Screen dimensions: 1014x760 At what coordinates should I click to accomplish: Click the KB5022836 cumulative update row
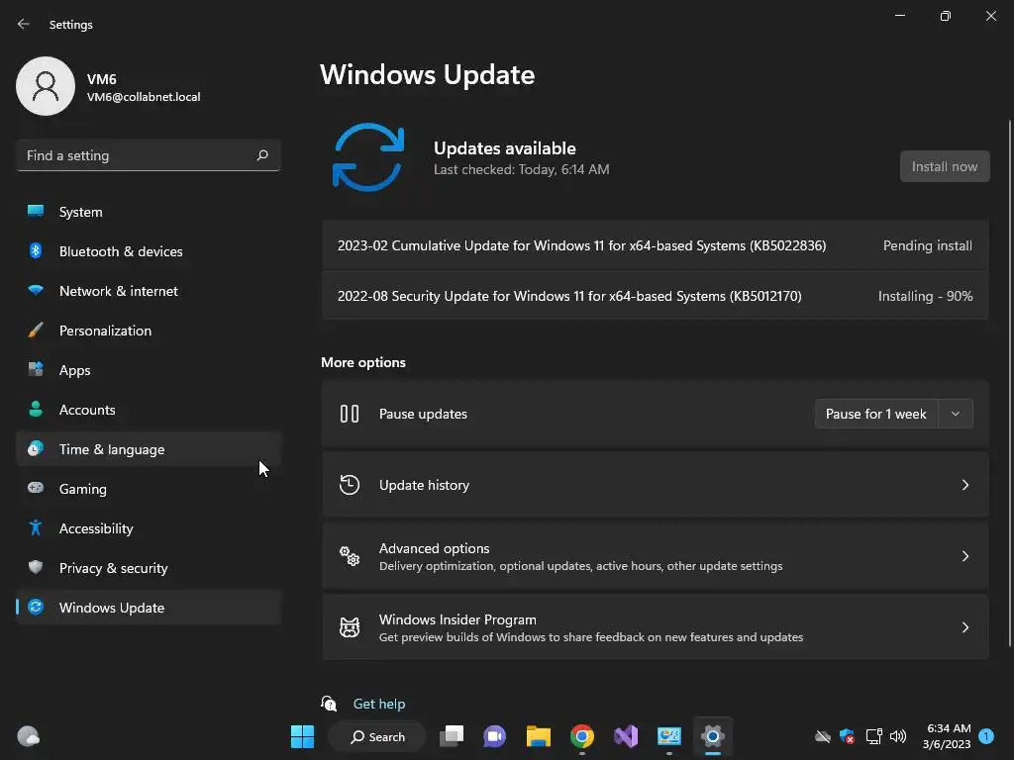(655, 245)
